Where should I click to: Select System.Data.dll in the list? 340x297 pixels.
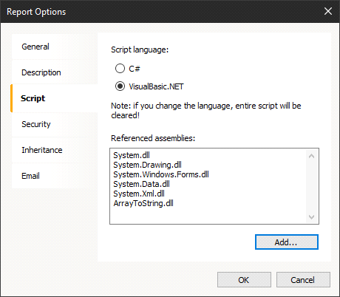click(x=141, y=184)
